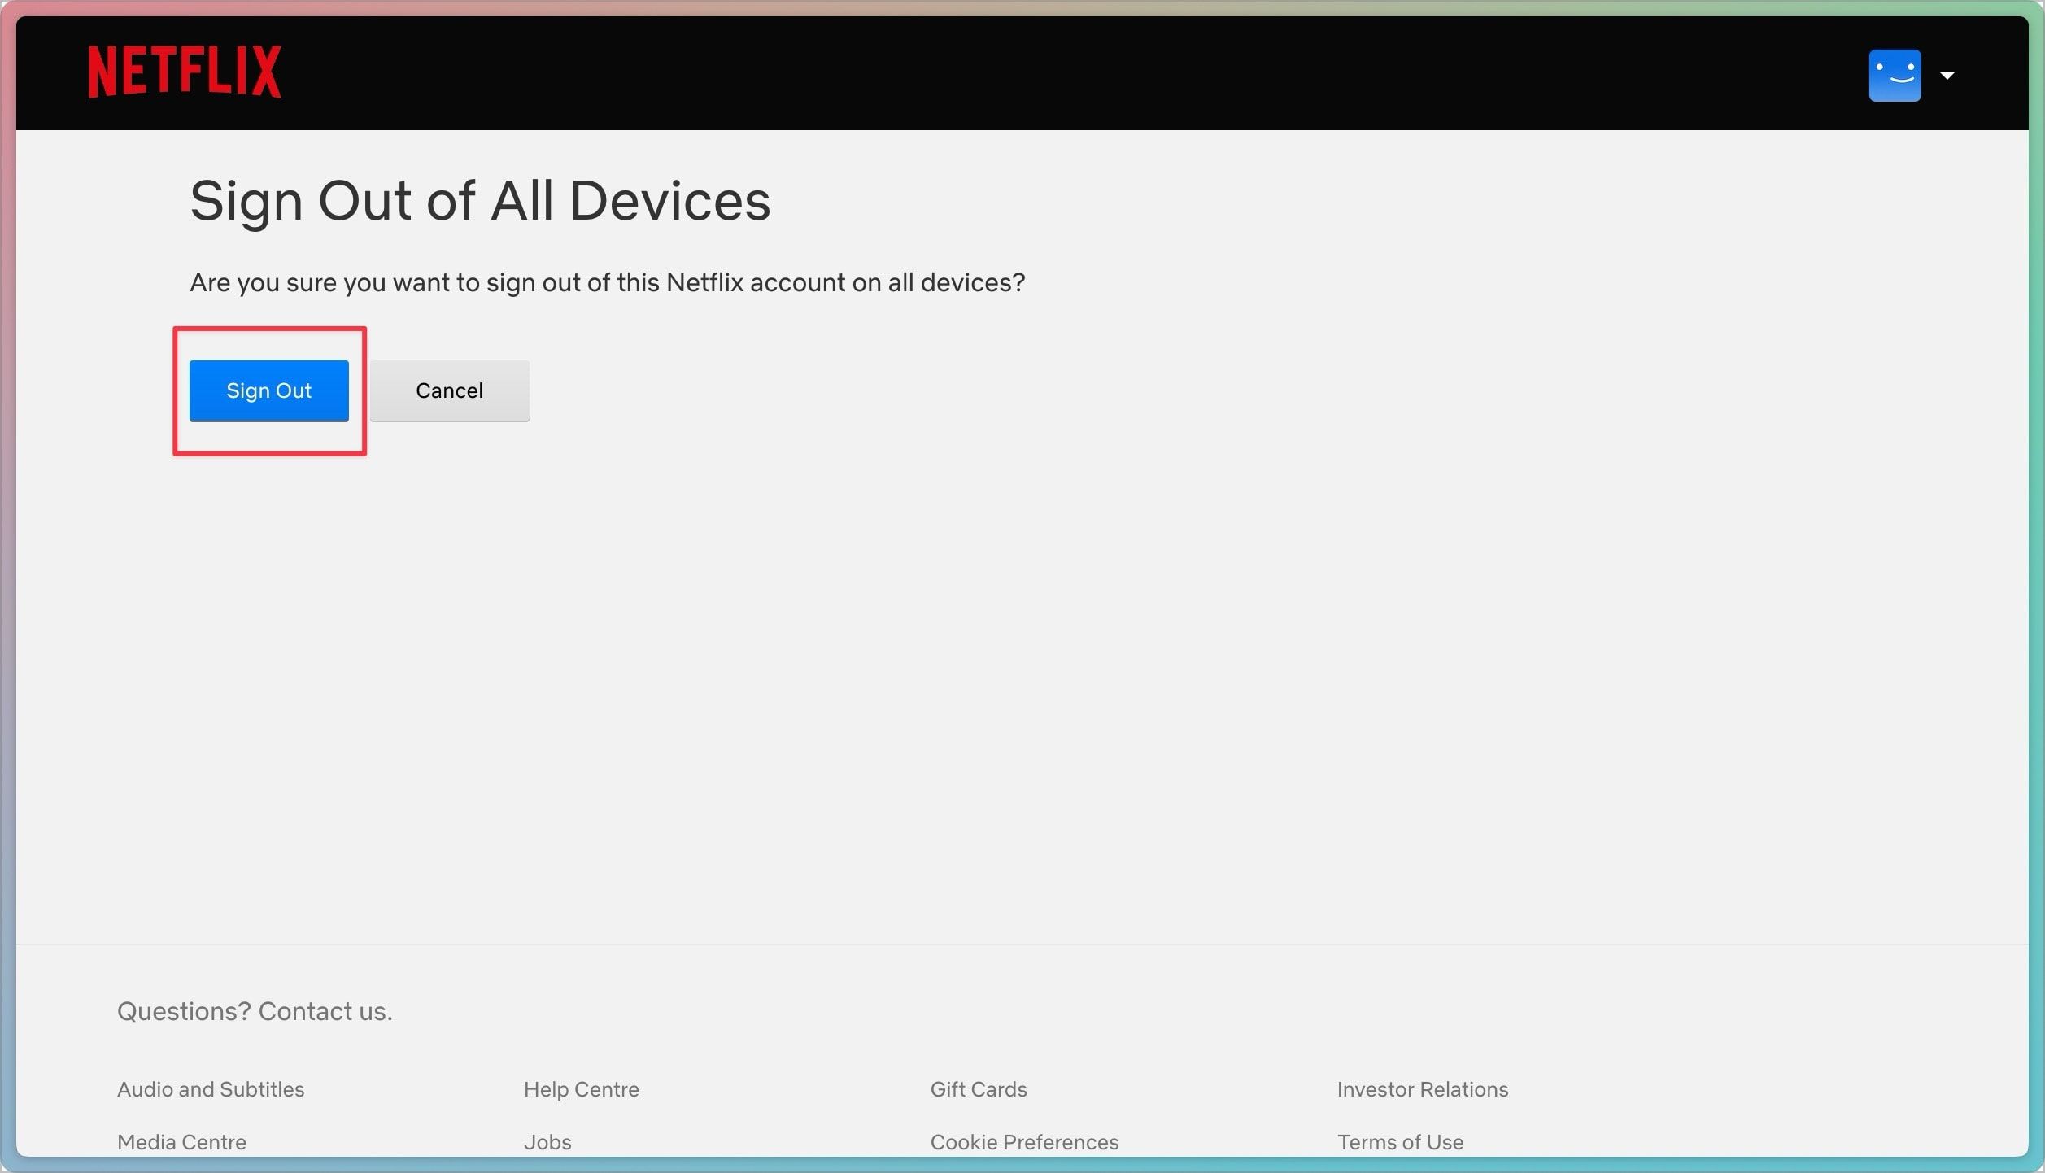Open the Terms of Use link
Screen dimensions: 2045x1173
pos(1400,1142)
